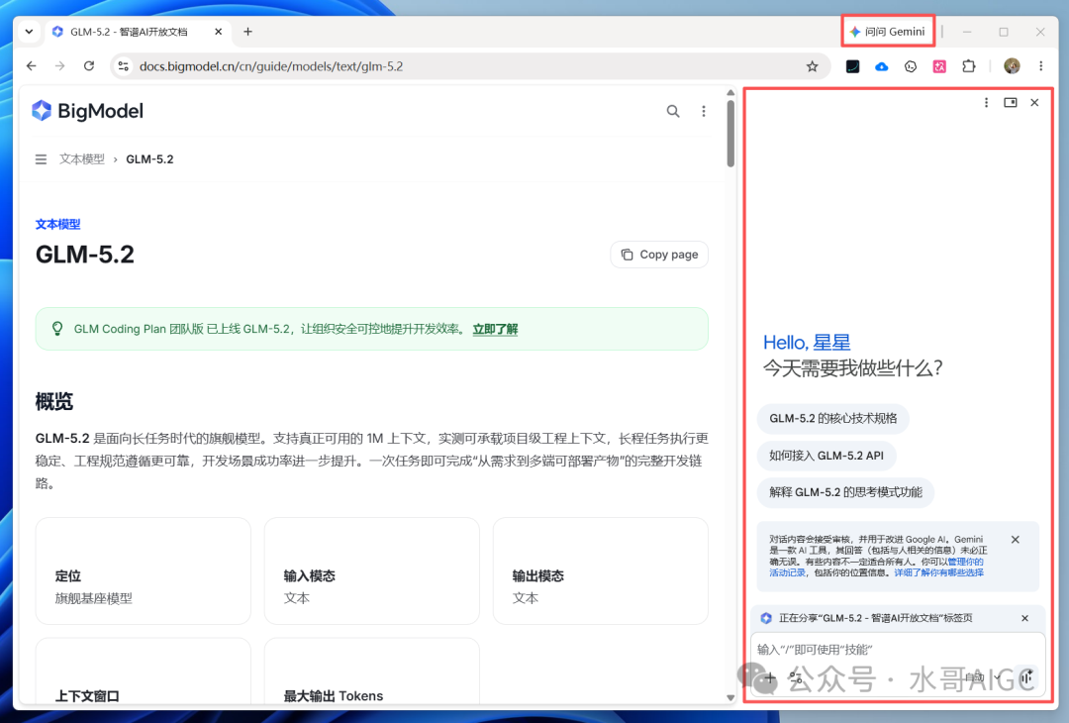Viewport: 1069px width, 723px height.
Task: Close the GLM-5.2 browser tab
Action: 218,32
